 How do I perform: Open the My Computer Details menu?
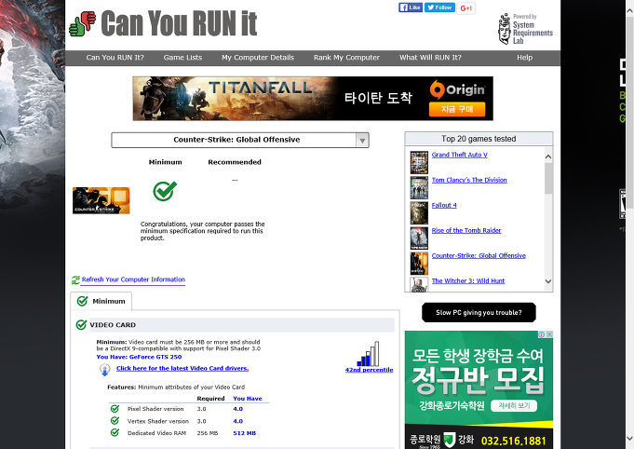258,58
